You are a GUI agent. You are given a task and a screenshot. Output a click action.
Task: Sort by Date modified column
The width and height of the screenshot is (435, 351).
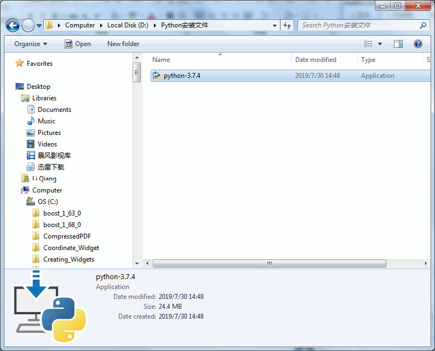pyautogui.click(x=316, y=60)
